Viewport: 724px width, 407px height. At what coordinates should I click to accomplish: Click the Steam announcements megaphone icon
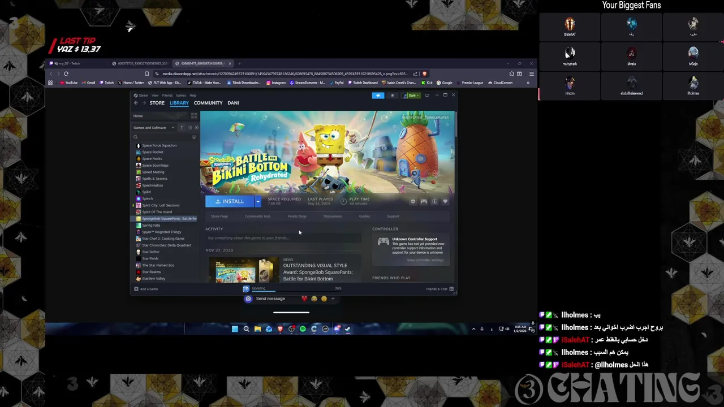(x=378, y=96)
